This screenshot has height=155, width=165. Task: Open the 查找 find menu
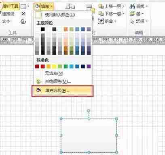click(x=139, y=6)
